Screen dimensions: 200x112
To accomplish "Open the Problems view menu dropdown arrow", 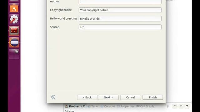I will (175, 106).
